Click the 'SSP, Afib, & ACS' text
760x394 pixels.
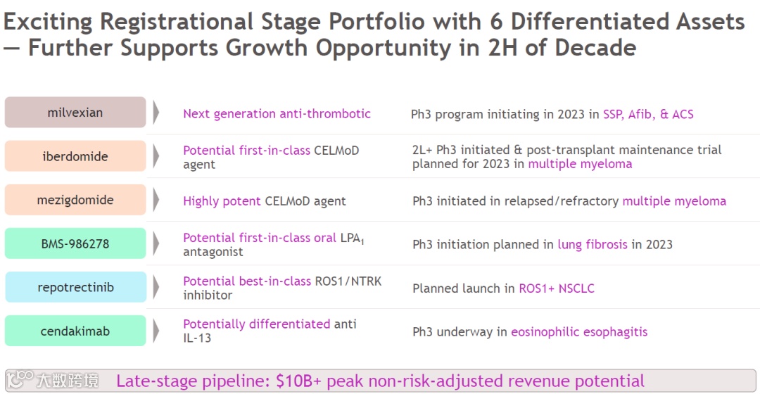pyautogui.click(x=648, y=115)
